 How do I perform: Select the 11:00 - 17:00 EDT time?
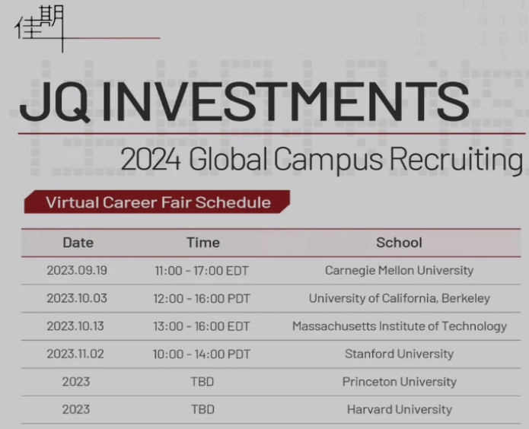click(x=202, y=271)
